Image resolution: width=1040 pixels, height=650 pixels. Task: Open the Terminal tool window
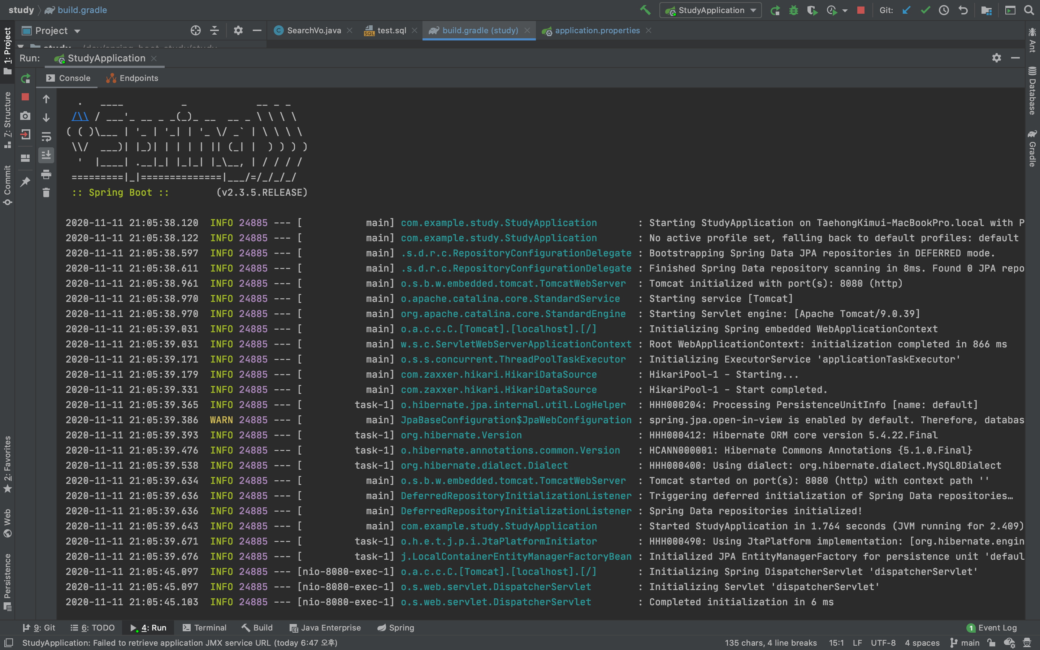(x=204, y=628)
